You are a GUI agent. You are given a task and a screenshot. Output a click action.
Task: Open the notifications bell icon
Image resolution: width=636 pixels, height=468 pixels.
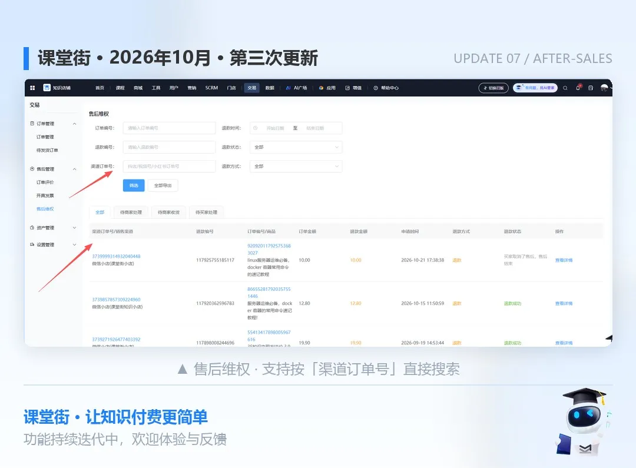[578, 88]
